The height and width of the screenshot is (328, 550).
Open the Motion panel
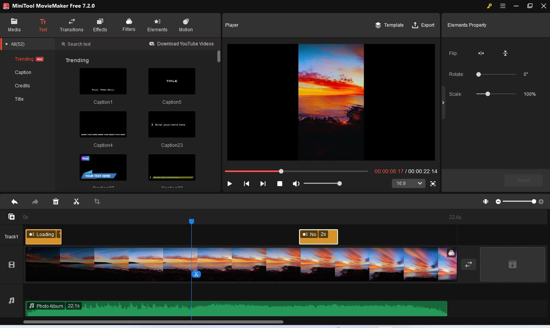pos(185,24)
